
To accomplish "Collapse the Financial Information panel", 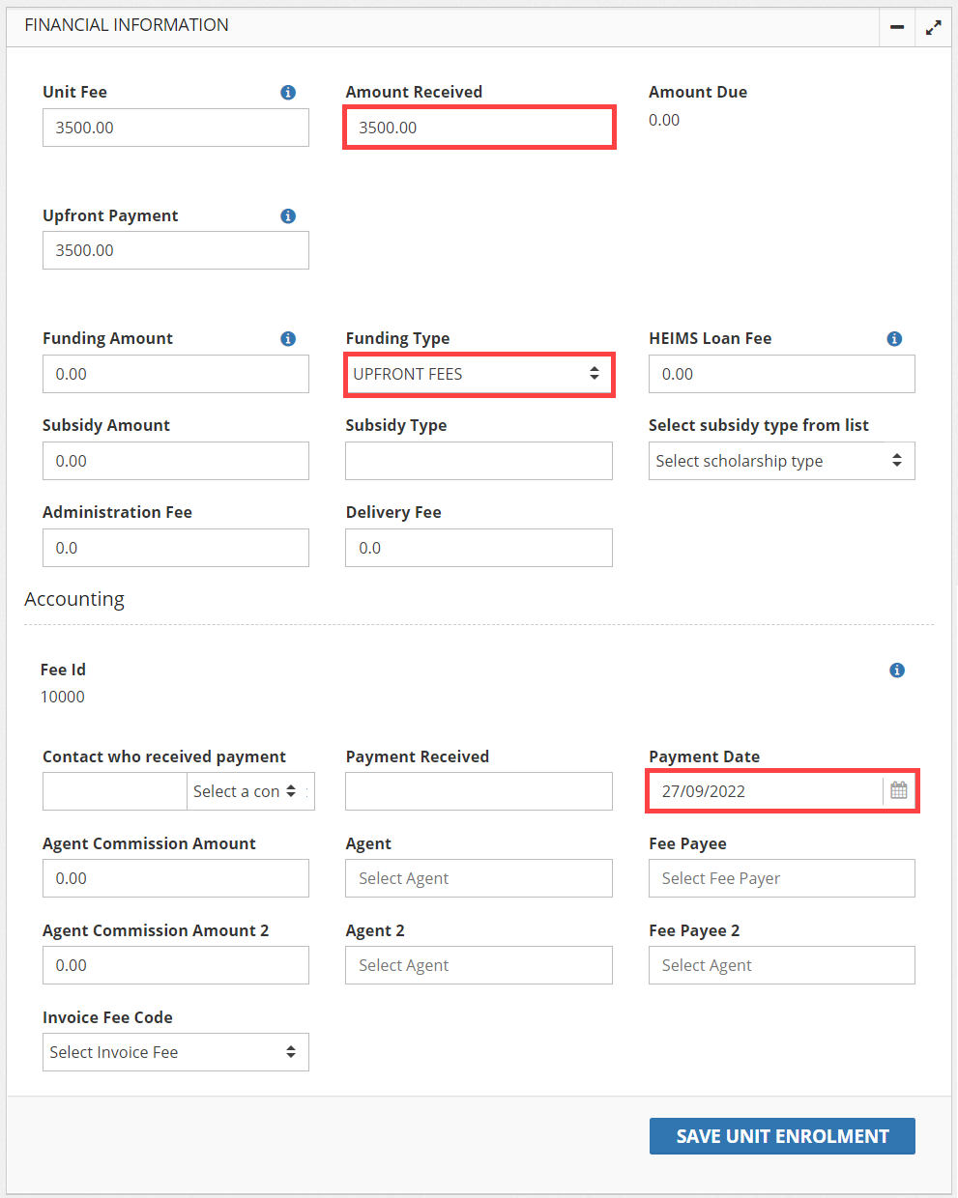I will click(897, 28).
